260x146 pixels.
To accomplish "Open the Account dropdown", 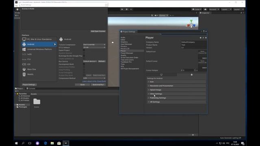I will coord(214,9).
